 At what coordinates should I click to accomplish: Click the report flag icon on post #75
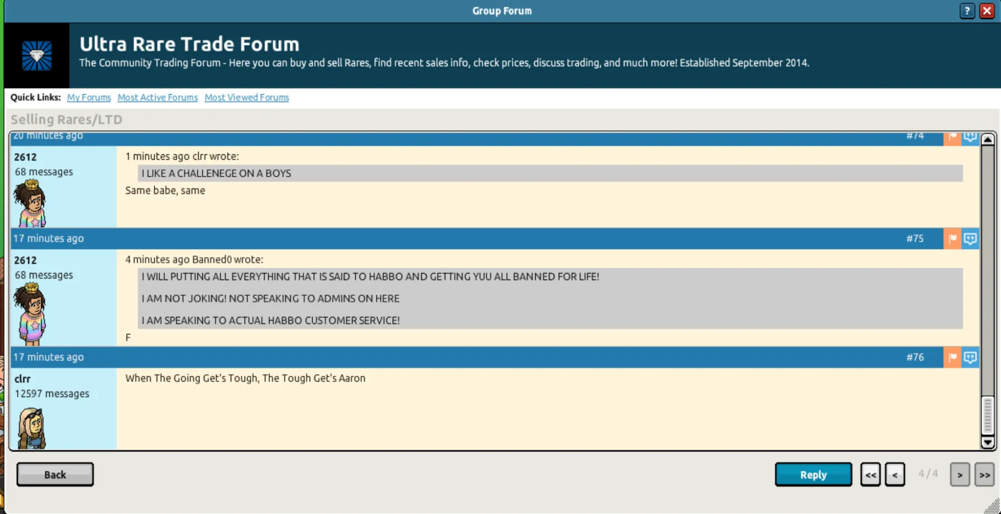[x=952, y=239]
